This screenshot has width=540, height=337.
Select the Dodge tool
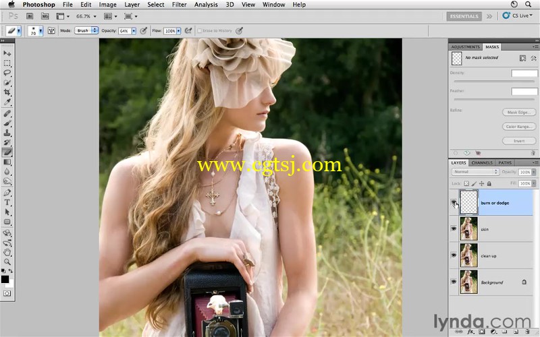7,181
